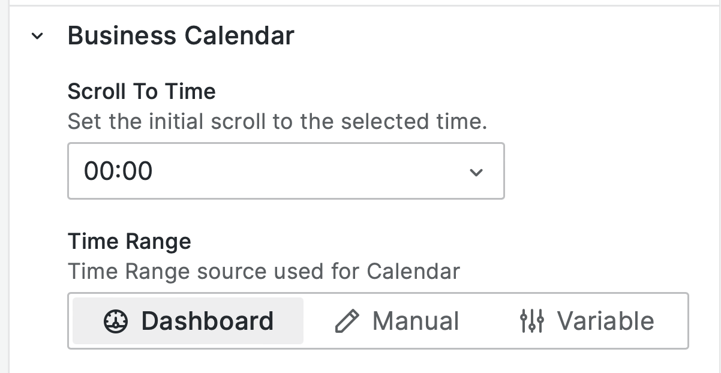The width and height of the screenshot is (721, 373).
Task: Click the down caret left of Business Calendar
Action: point(37,37)
